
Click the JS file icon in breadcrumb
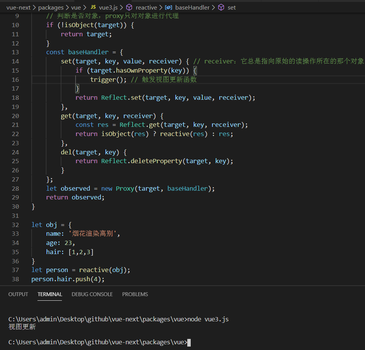click(93, 7)
